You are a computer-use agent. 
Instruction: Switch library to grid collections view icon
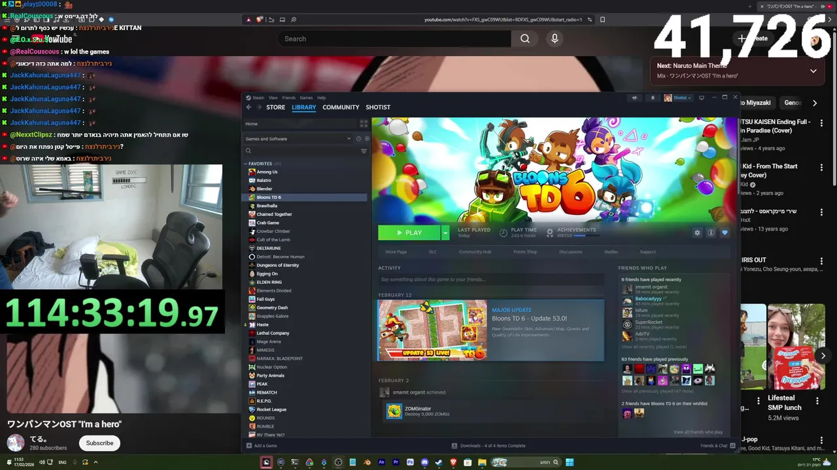[x=364, y=123]
